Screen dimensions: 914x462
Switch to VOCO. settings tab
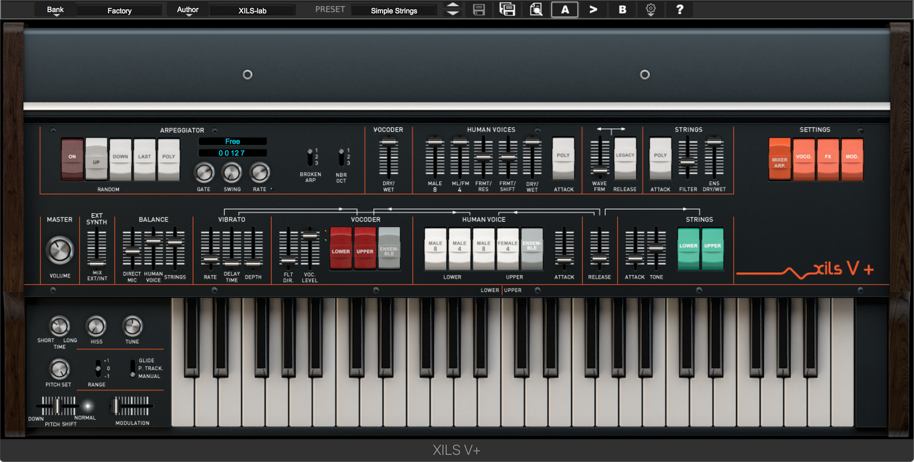coord(804,159)
